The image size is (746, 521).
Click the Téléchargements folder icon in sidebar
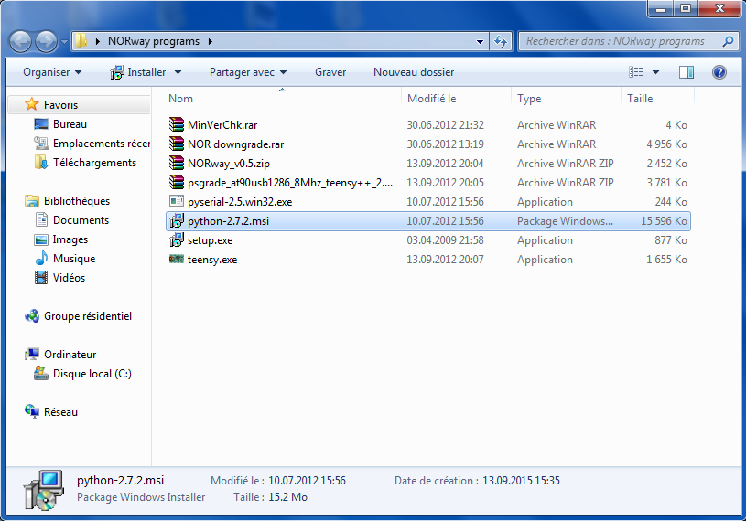tap(41, 162)
